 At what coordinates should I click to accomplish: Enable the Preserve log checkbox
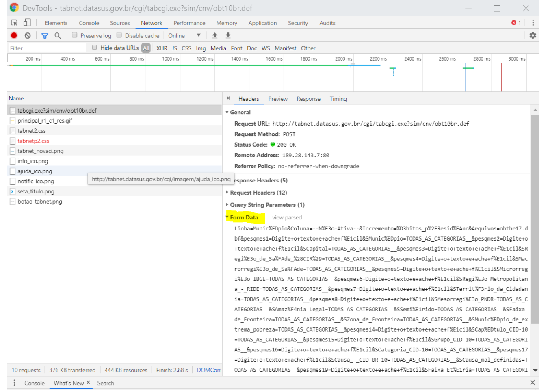click(75, 35)
